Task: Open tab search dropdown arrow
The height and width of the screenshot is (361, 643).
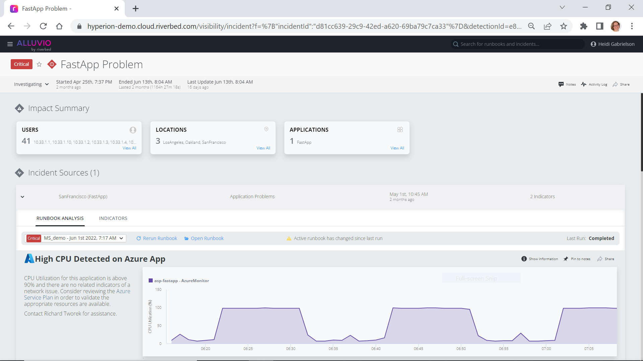Action: click(562, 7)
